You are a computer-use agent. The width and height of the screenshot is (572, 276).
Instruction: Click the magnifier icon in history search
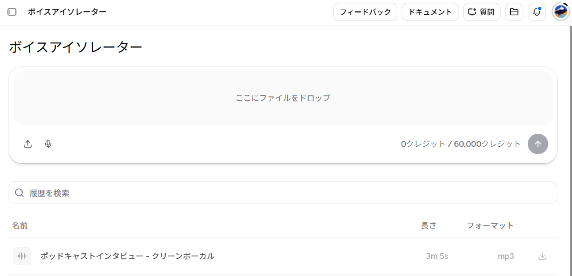click(x=19, y=193)
